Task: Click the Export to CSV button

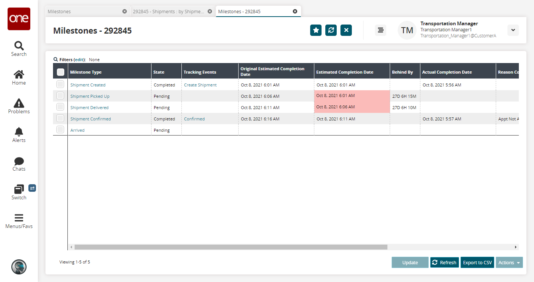Action: pyautogui.click(x=477, y=262)
